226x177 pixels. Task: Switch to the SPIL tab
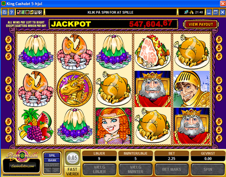click(x=52, y=156)
